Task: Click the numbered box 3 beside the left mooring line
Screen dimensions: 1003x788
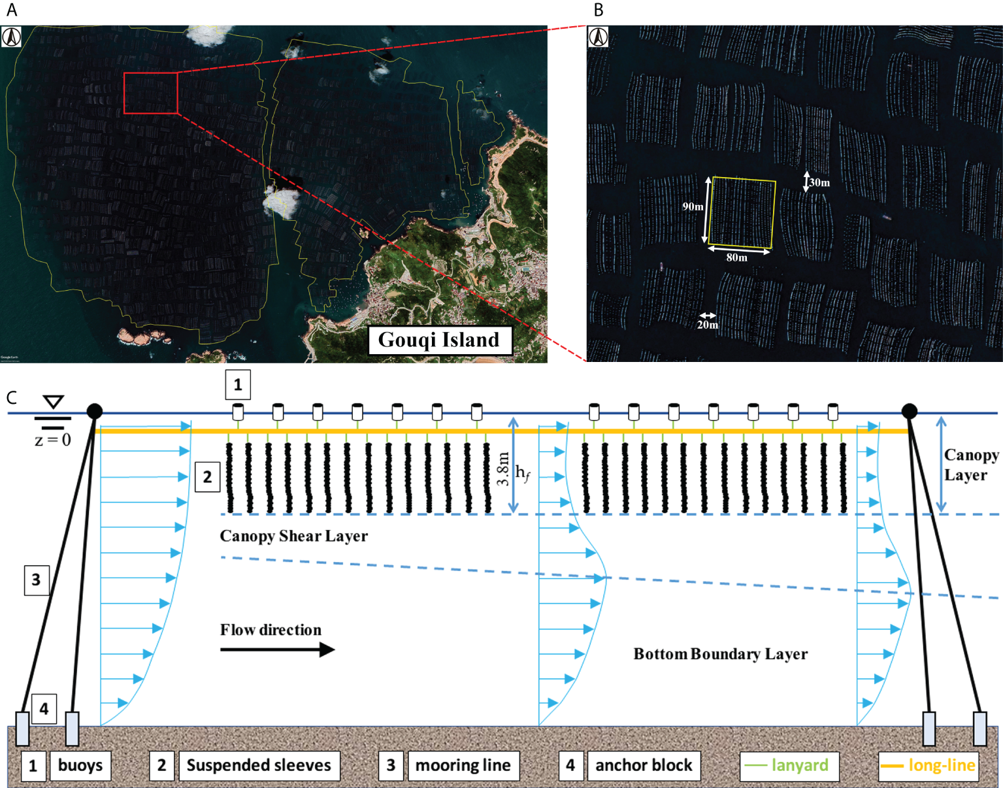Action: (37, 580)
